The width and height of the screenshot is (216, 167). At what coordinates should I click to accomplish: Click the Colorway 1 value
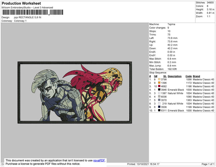click(20, 21)
